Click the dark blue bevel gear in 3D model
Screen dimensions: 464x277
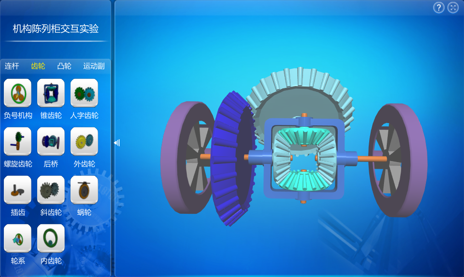(x=228, y=157)
